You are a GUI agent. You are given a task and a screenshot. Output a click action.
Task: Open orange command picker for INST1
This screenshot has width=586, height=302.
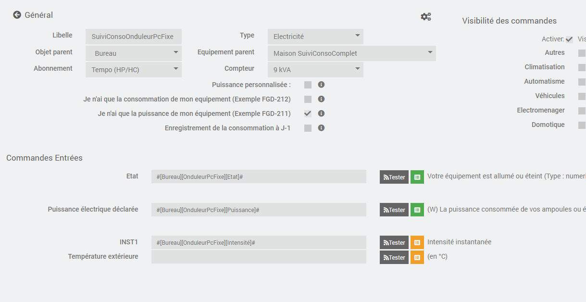click(x=417, y=243)
